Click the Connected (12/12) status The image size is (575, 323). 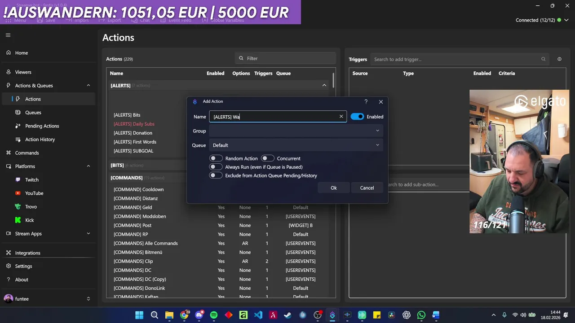click(535, 20)
